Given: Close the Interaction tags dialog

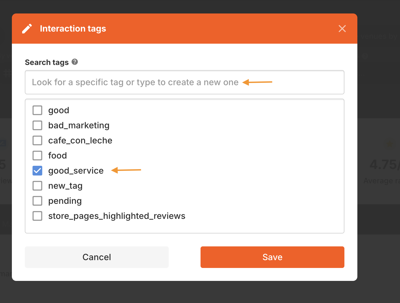Looking at the screenshot, I should pyautogui.click(x=342, y=29).
